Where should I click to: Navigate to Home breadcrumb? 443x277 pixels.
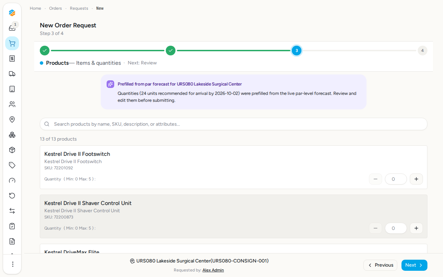point(35,8)
